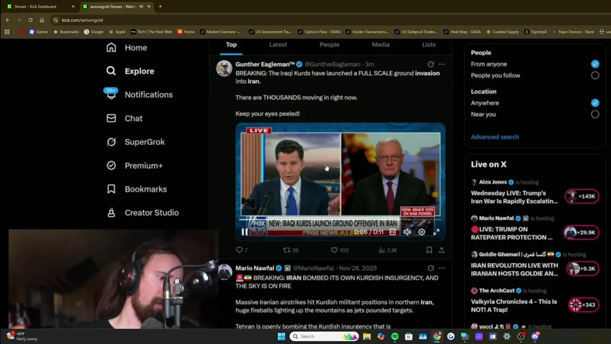Click the Windows taskbar Search box
The image size is (611, 344).
click(x=325, y=336)
